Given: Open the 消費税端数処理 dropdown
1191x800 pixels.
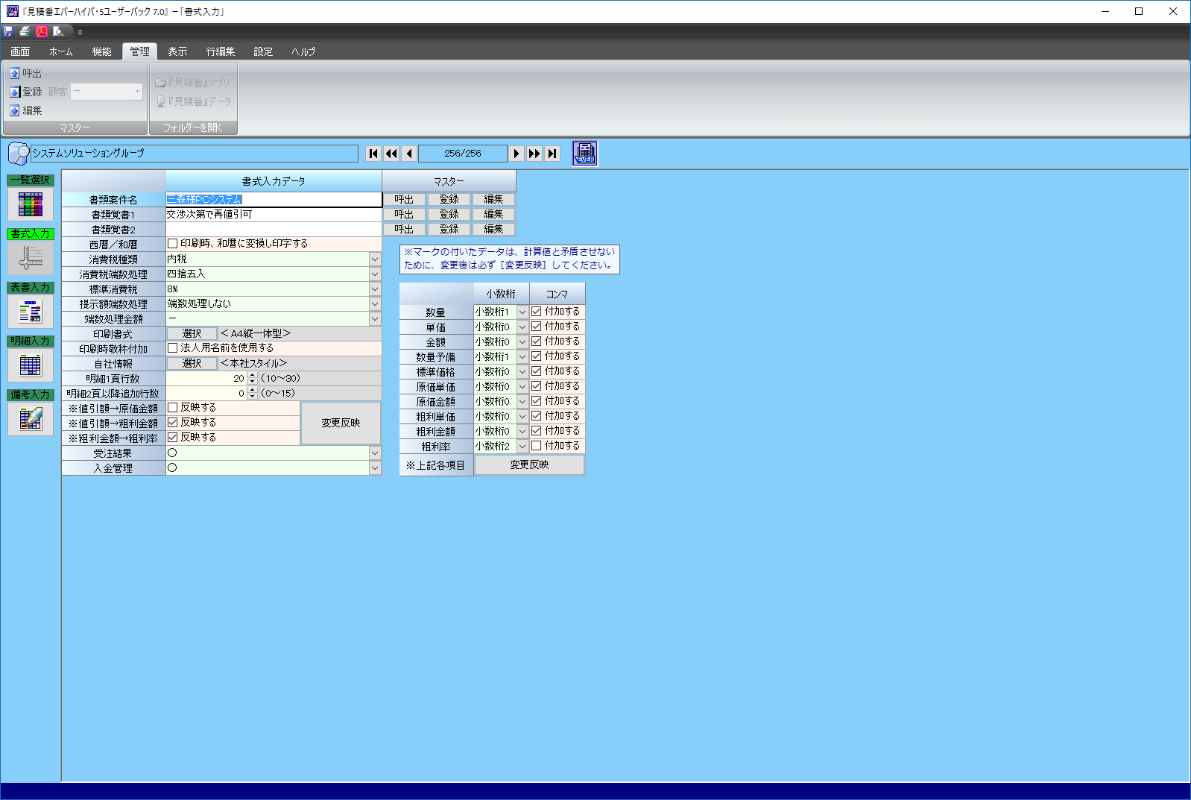Looking at the screenshot, I should pos(375,274).
